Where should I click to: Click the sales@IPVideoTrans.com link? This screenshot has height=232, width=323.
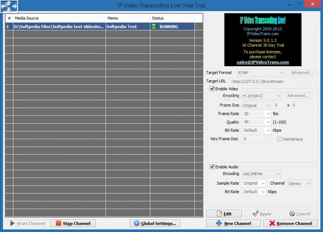(263, 62)
